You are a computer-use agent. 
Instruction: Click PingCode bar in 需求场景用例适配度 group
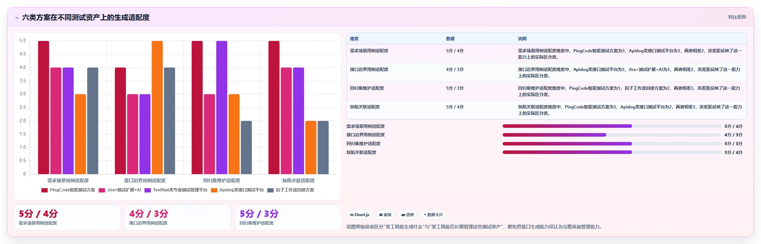44,107
